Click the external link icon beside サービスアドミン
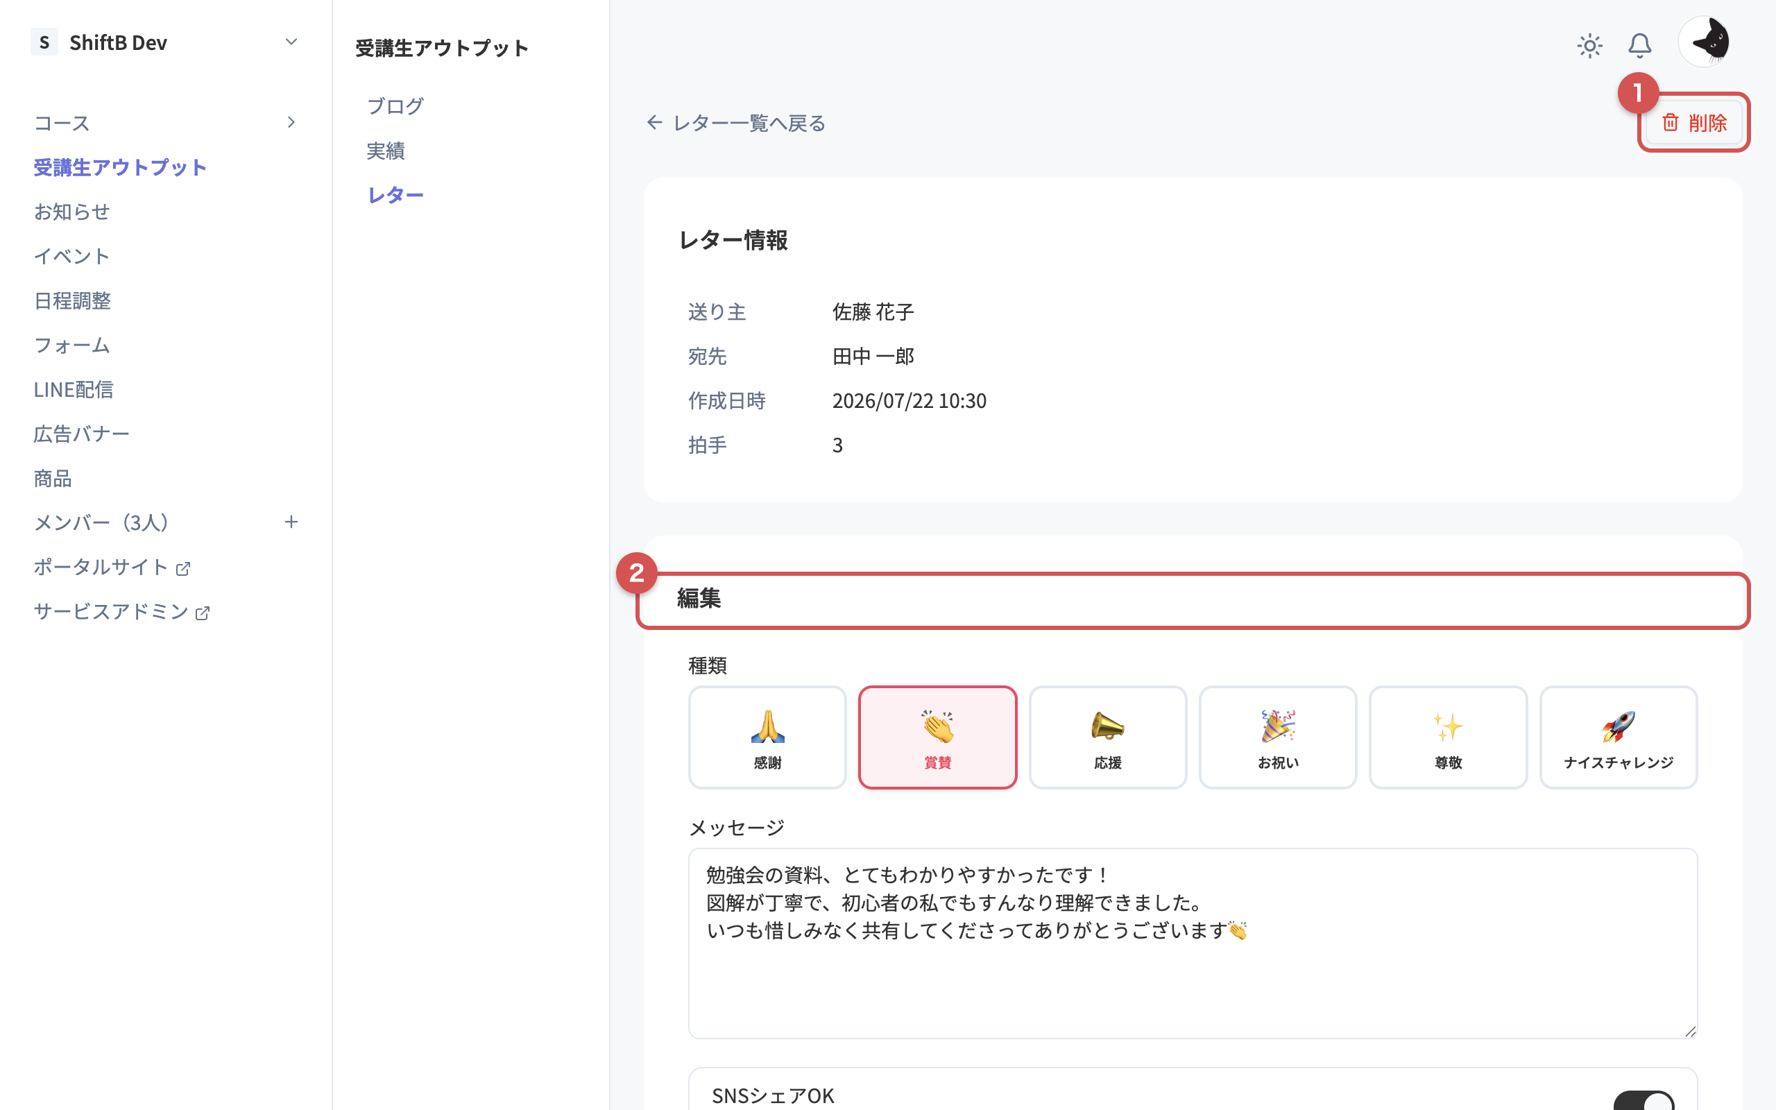 coord(203,613)
